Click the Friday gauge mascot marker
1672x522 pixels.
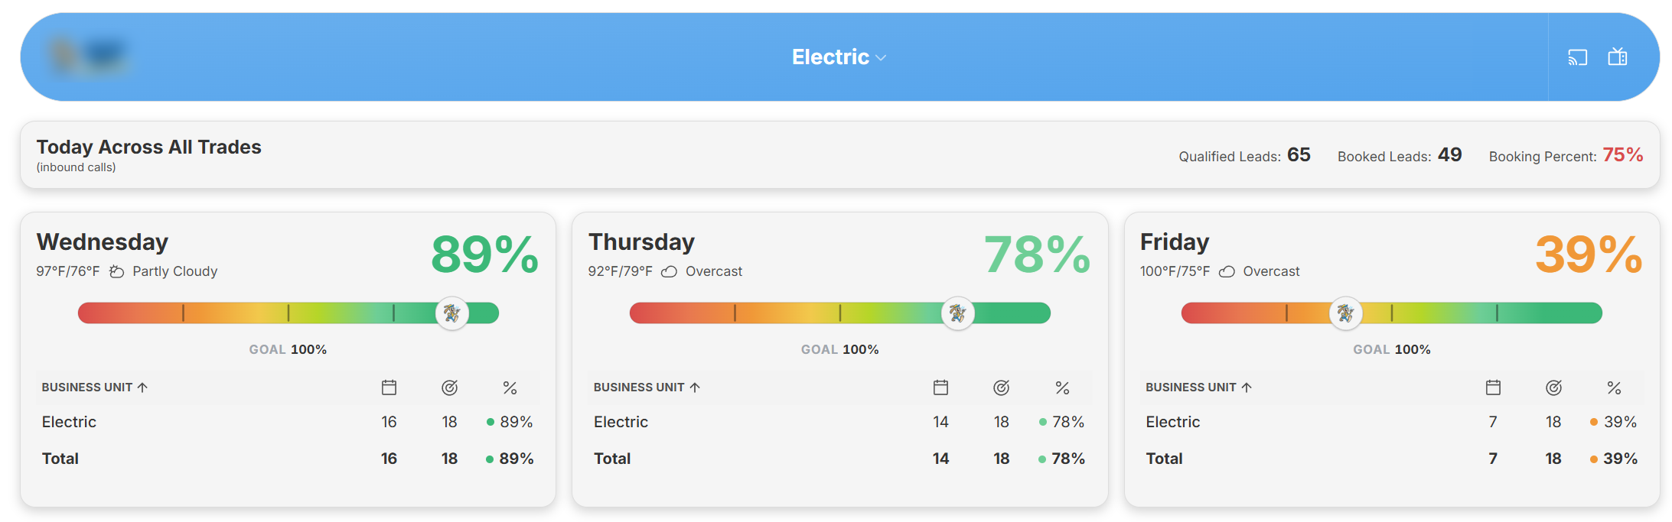(x=1345, y=313)
